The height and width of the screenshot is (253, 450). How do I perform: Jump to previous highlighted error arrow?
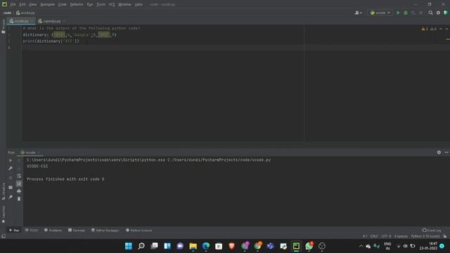tap(441, 29)
